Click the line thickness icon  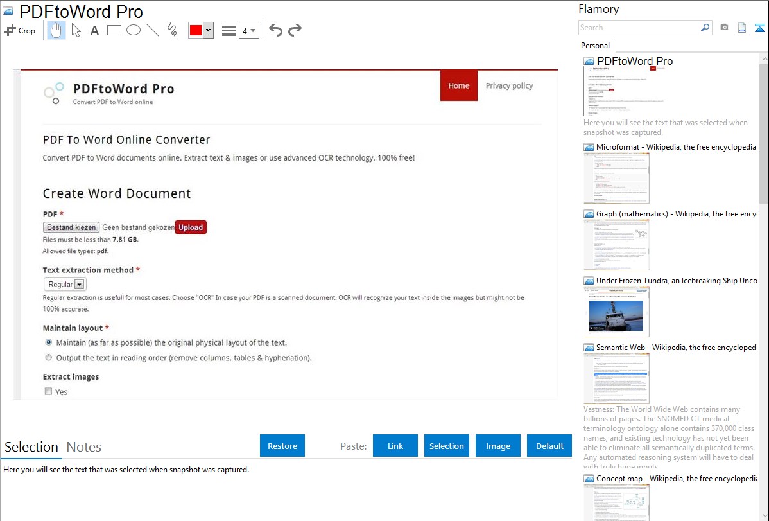[229, 30]
